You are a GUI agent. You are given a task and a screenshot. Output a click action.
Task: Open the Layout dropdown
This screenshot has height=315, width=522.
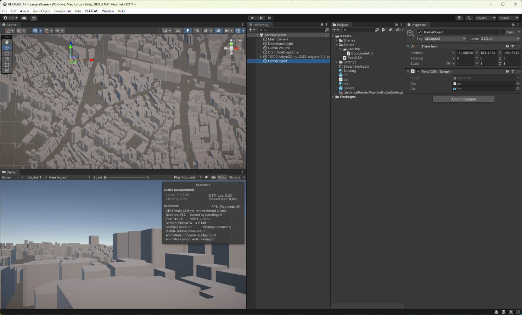508,18
